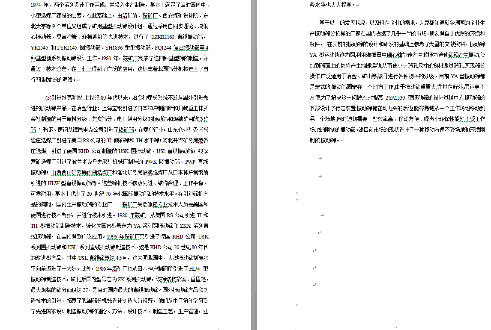Click the words "TH 水平筛"
The height and width of the screenshot is (330, 491).
click(x=147, y=141)
